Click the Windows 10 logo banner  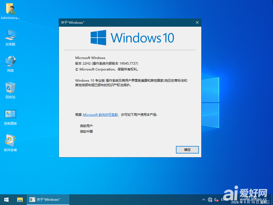132,38
